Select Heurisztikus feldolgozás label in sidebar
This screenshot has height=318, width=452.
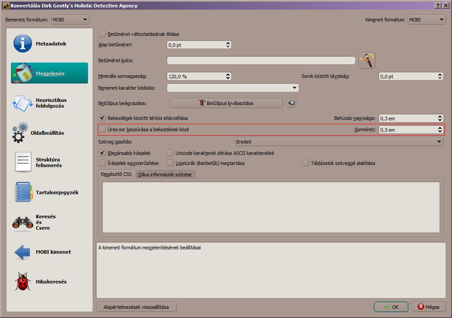tap(51, 103)
